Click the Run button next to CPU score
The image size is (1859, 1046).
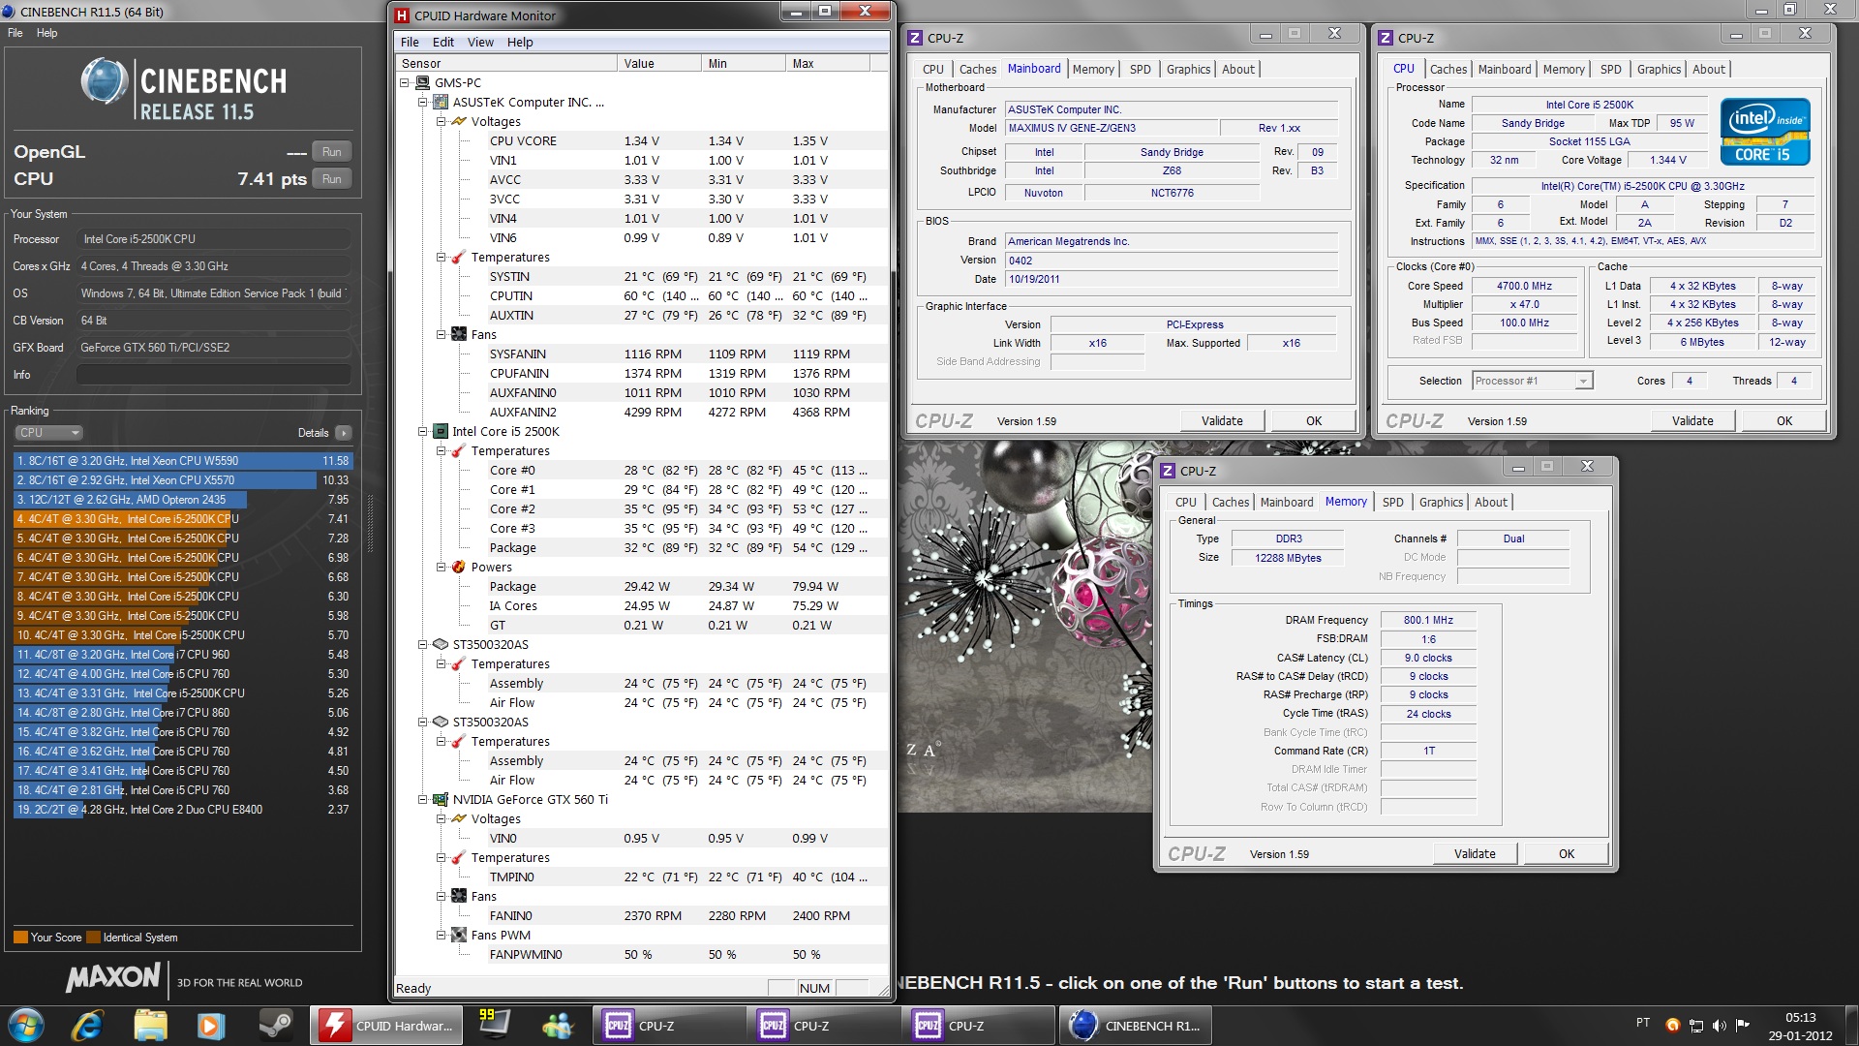click(x=332, y=178)
